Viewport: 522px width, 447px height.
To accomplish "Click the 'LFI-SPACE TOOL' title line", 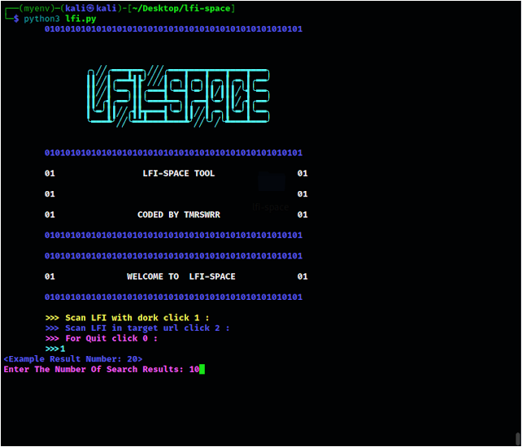I will coord(179,173).
